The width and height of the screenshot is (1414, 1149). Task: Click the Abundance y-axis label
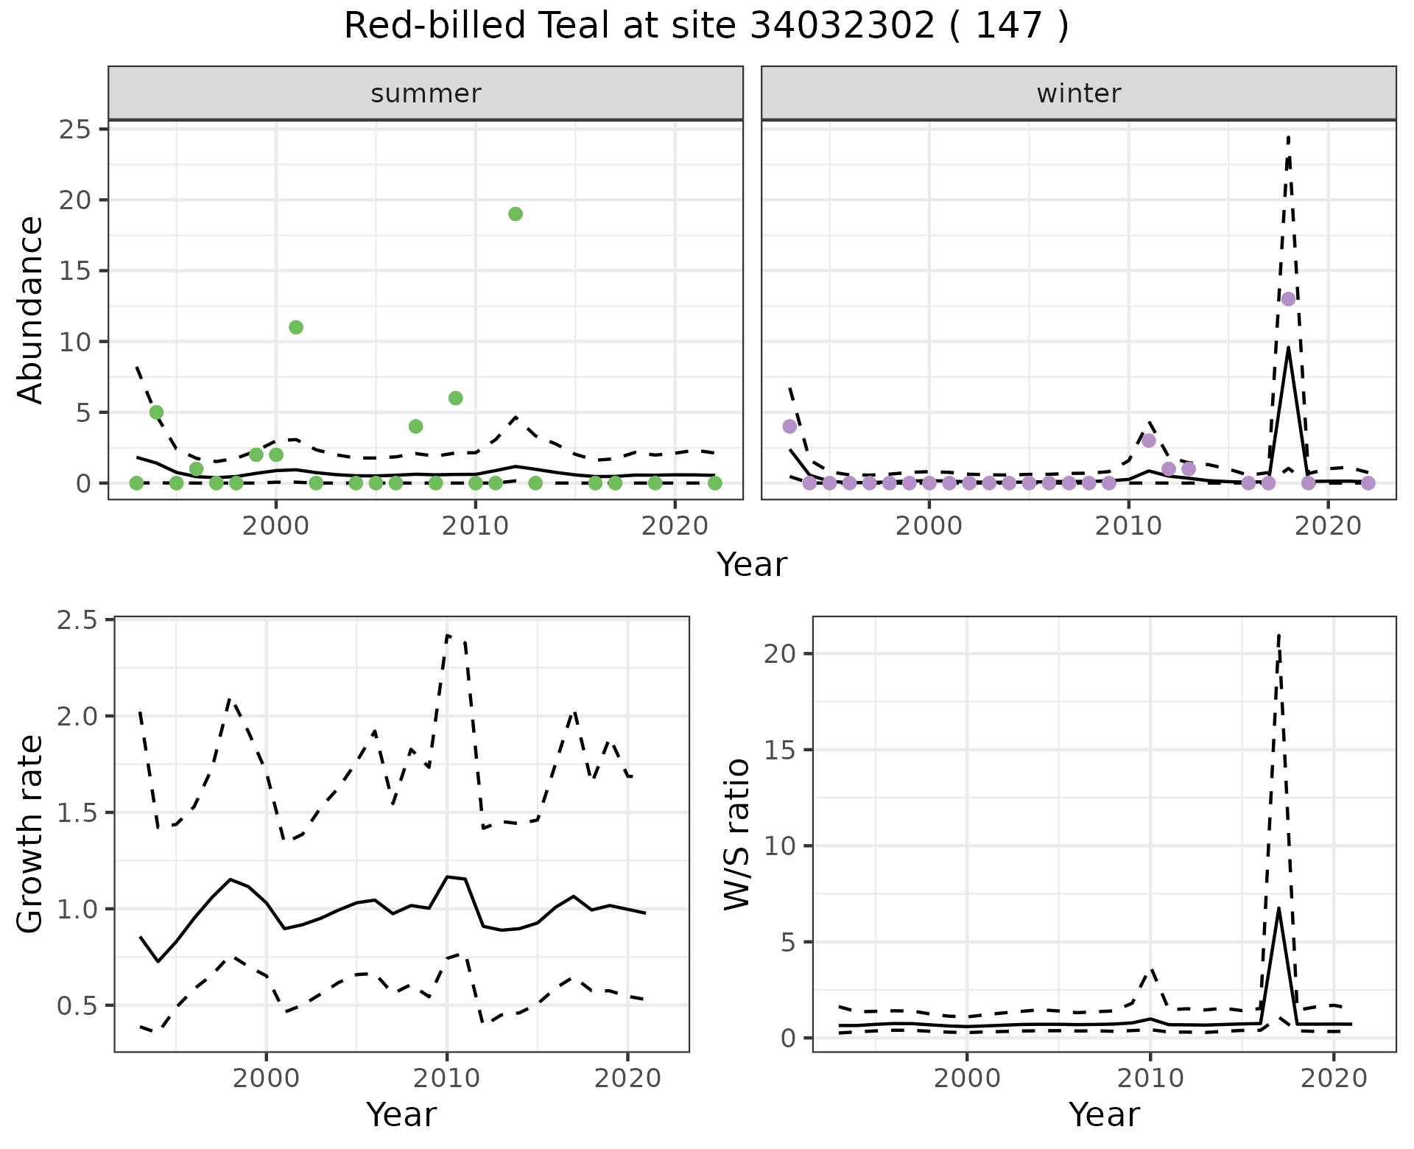30,309
